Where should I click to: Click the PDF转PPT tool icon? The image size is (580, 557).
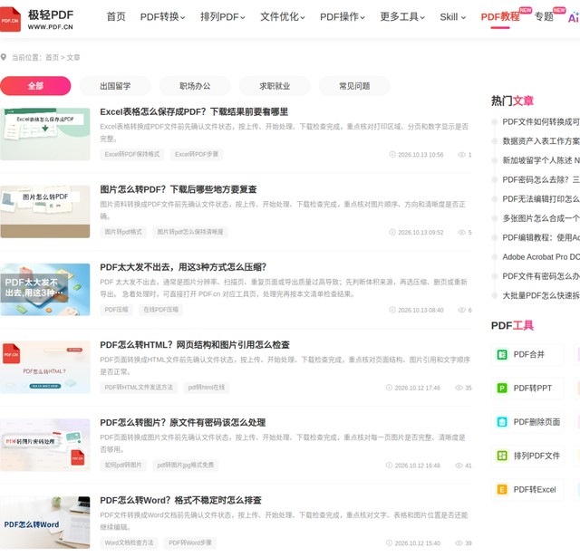click(x=502, y=389)
